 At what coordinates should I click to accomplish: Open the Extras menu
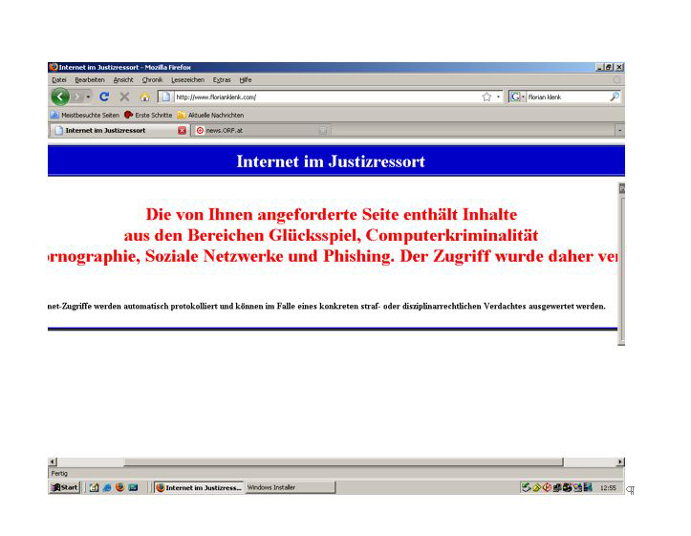point(221,80)
